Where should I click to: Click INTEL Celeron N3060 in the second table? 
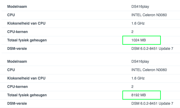pyautogui.click(x=149, y=70)
